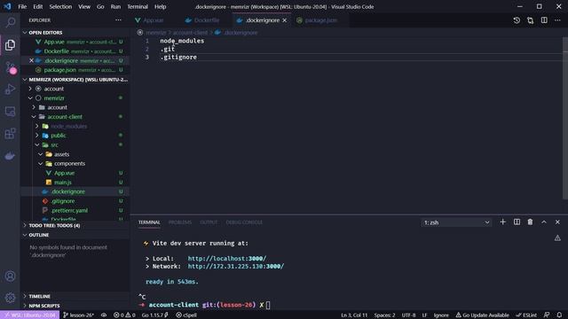568x319 pixels.
Task: Select main.js in the file tree
Action: point(63,183)
